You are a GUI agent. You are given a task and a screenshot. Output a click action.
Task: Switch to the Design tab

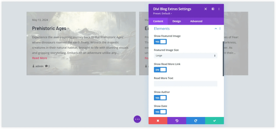tap(176, 21)
